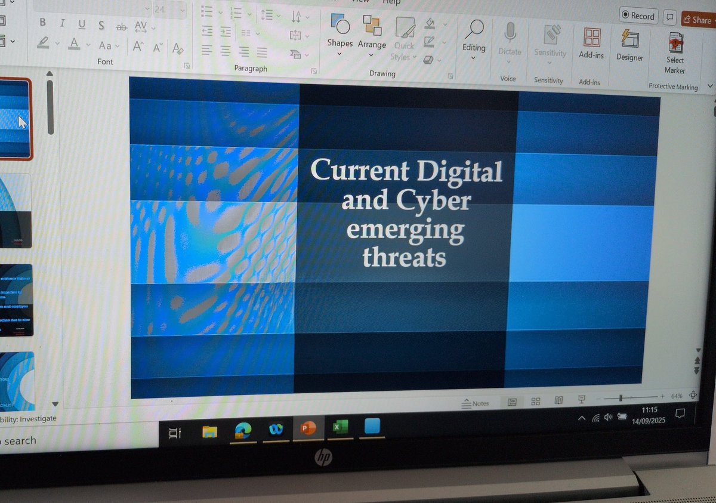Open the Font dialog launcher
716x503 pixels.
186,66
